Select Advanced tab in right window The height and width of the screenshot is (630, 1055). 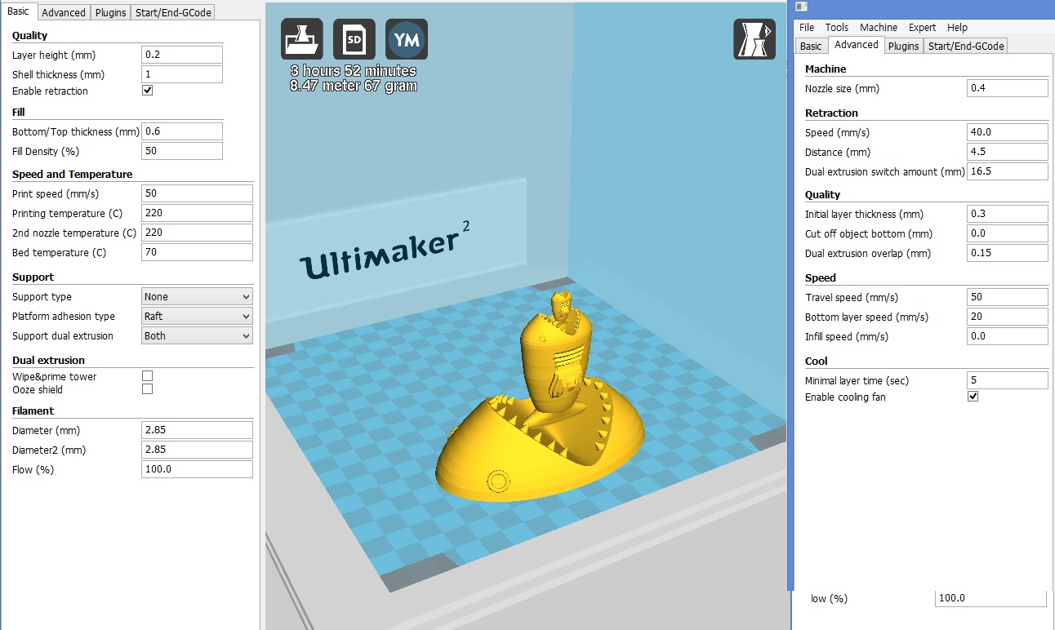[x=857, y=45]
